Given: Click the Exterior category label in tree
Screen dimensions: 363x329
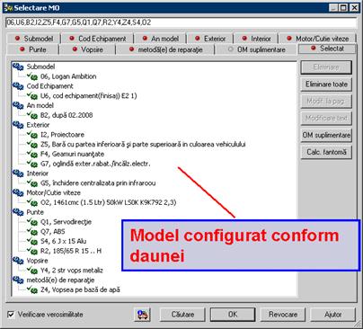Looking at the screenshot, I should tap(38, 125).
